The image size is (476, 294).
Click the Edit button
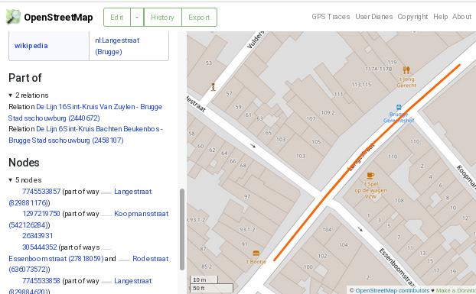click(117, 18)
